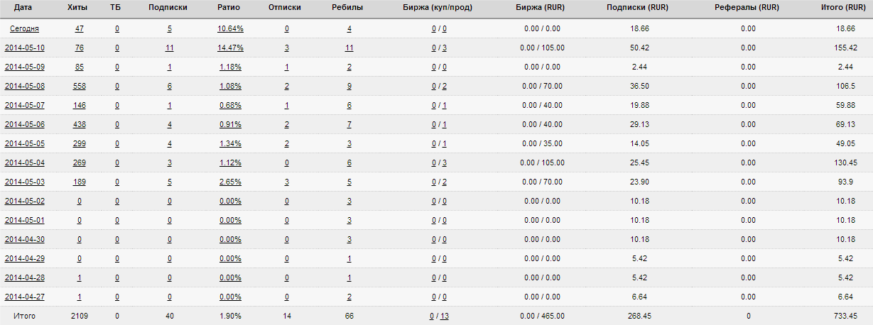Open the Сегодня date link
Image resolution: width=873 pixels, height=325 pixels.
pyautogui.click(x=24, y=29)
